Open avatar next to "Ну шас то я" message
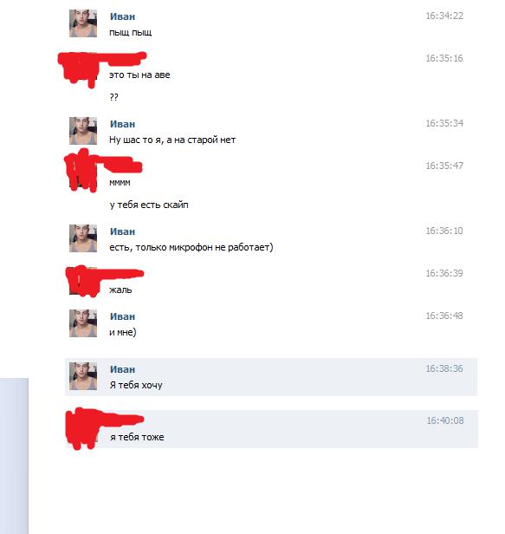This screenshot has width=505, height=534. coord(83,131)
